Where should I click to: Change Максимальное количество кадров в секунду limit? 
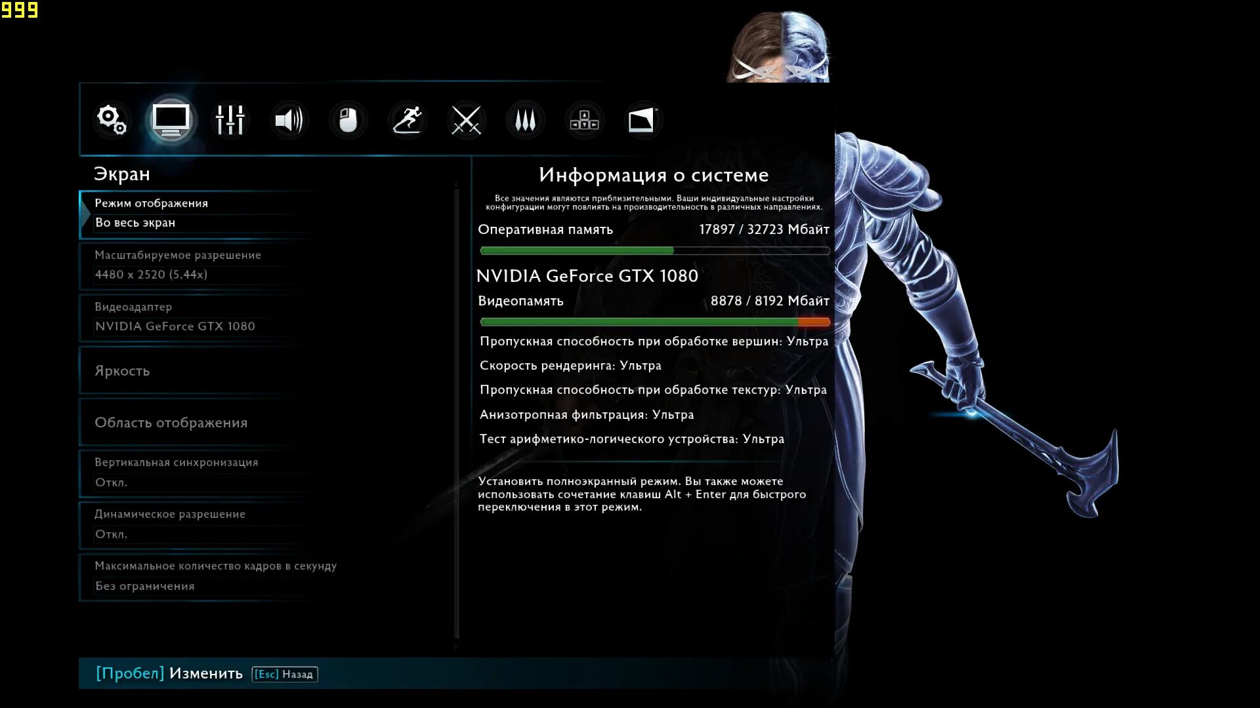pos(210,576)
